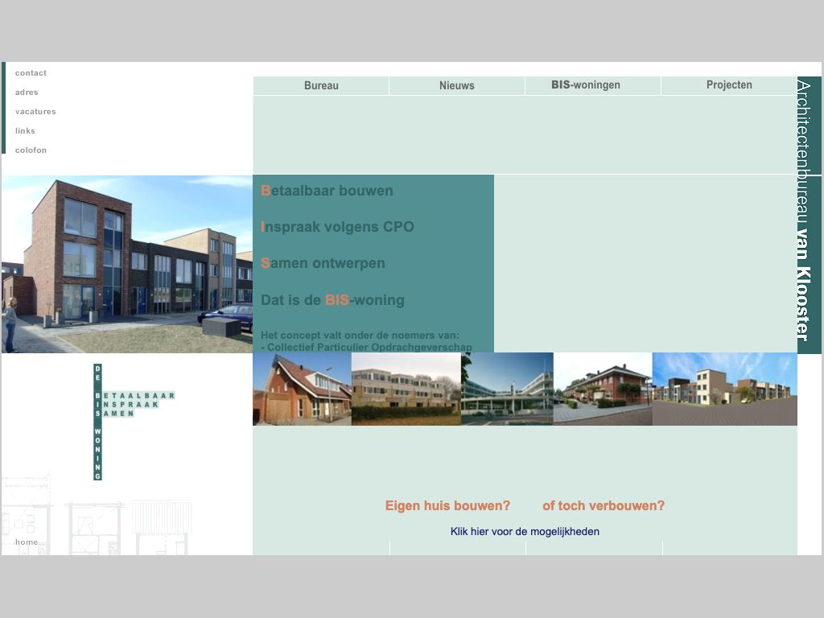Go to the BIS-woningen tab

[x=585, y=85]
